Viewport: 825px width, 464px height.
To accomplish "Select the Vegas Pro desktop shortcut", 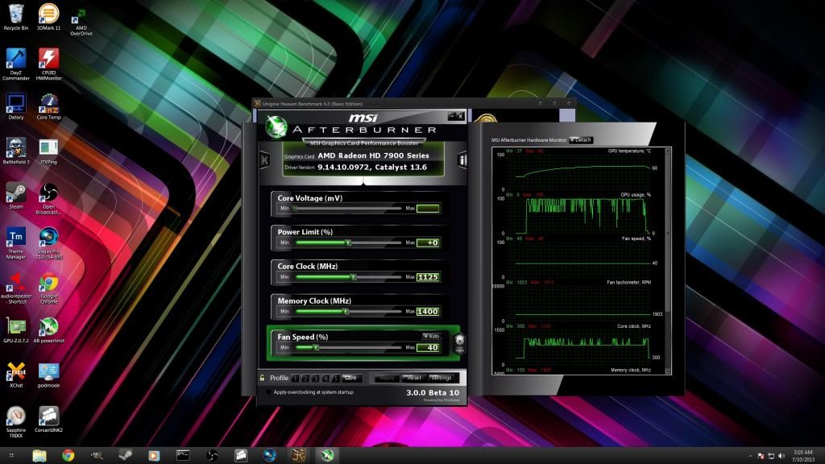I will (x=48, y=243).
